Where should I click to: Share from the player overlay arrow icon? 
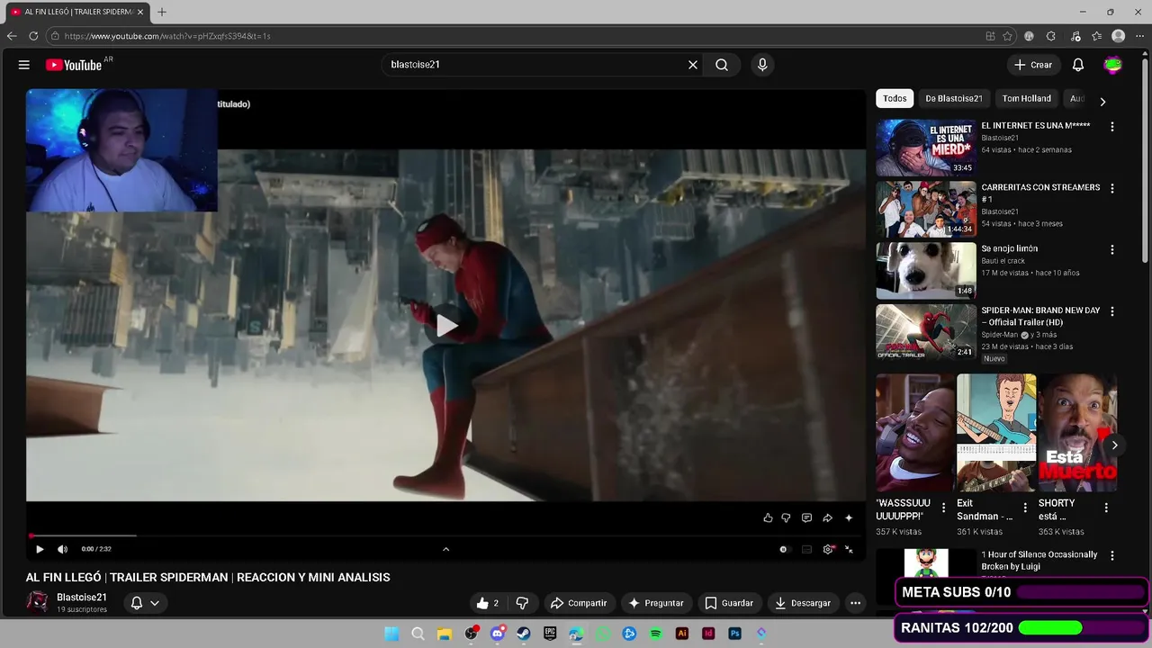[x=827, y=517]
